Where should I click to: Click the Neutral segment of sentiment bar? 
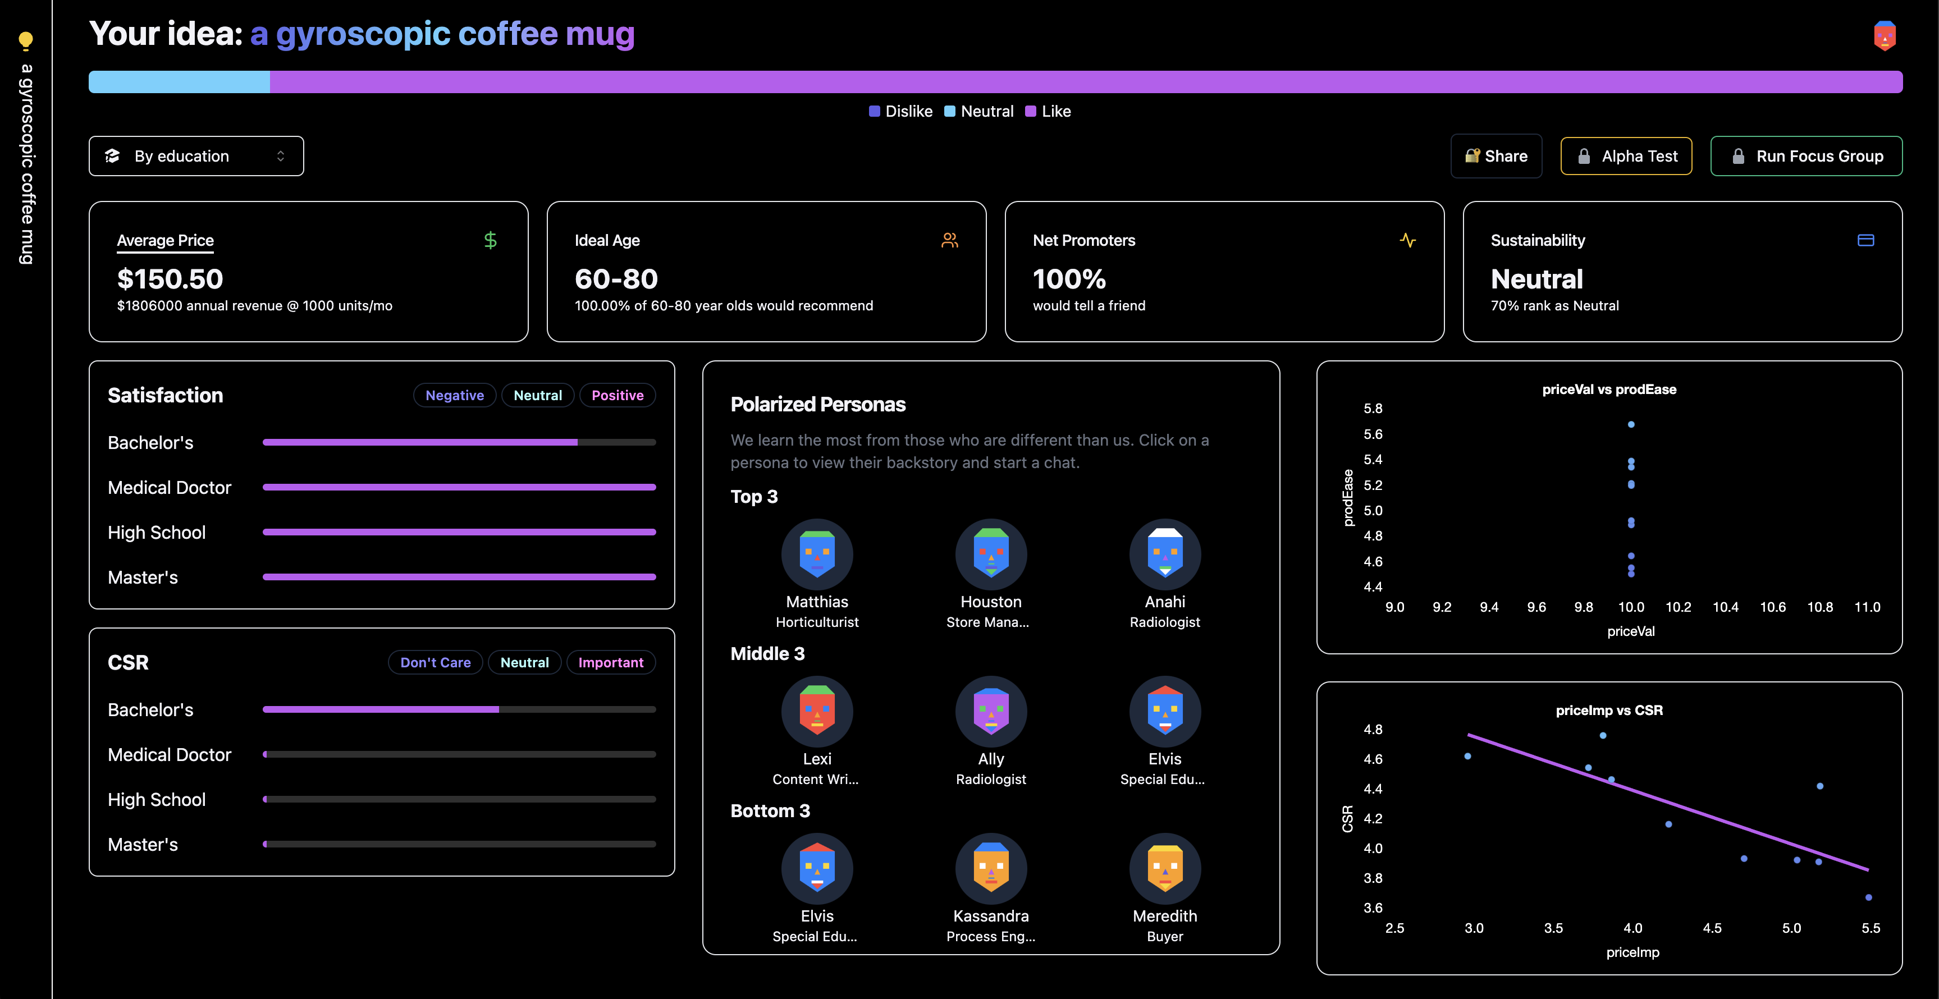click(x=179, y=82)
